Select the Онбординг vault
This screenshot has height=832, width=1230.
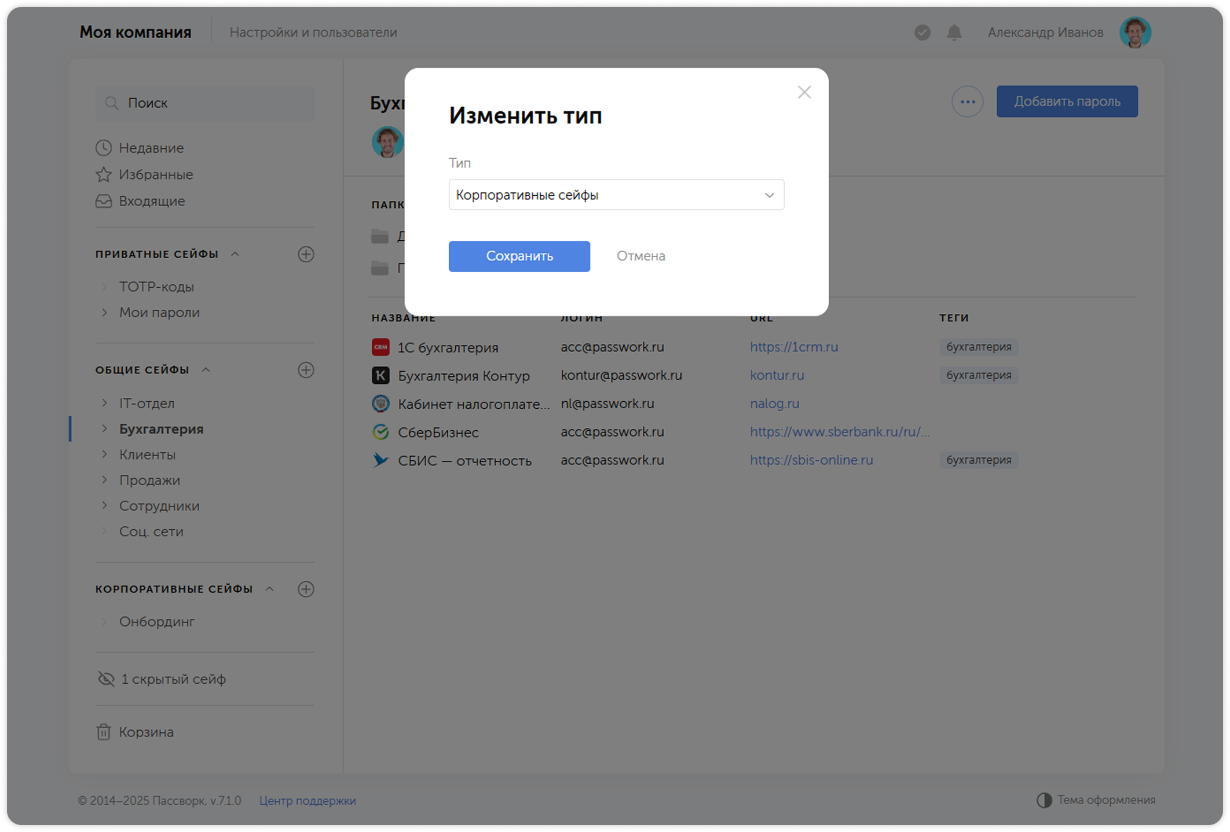click(156, 621)
